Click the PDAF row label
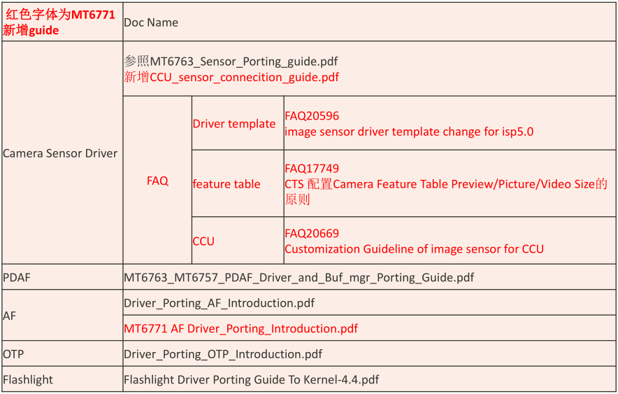This screenshot has width=618, height=394. 17,277
